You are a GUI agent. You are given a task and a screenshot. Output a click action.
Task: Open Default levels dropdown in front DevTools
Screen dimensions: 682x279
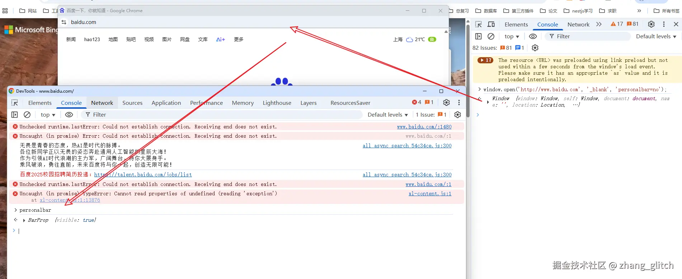coord(387,114)
